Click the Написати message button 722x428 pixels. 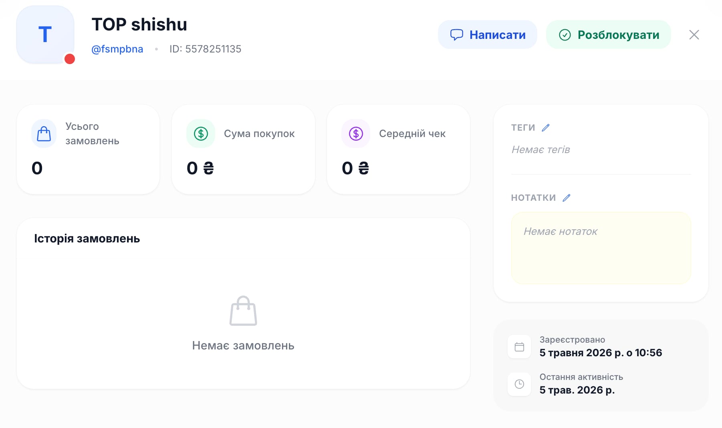tap(487, 35)
